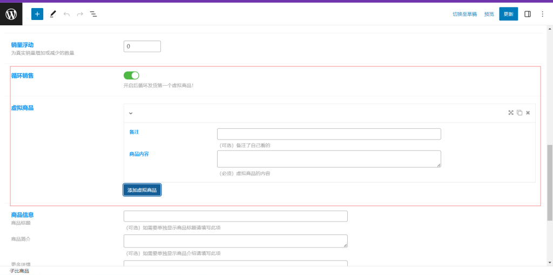
Task: Click the page vertical scrollbar thumb
Action: tap(550, 182)
